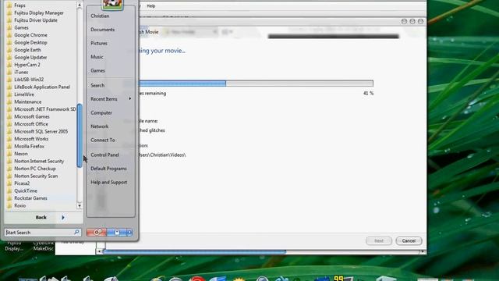Click the Start menu user account picture
Screen dimensions: 499x281
click(112, 4)
